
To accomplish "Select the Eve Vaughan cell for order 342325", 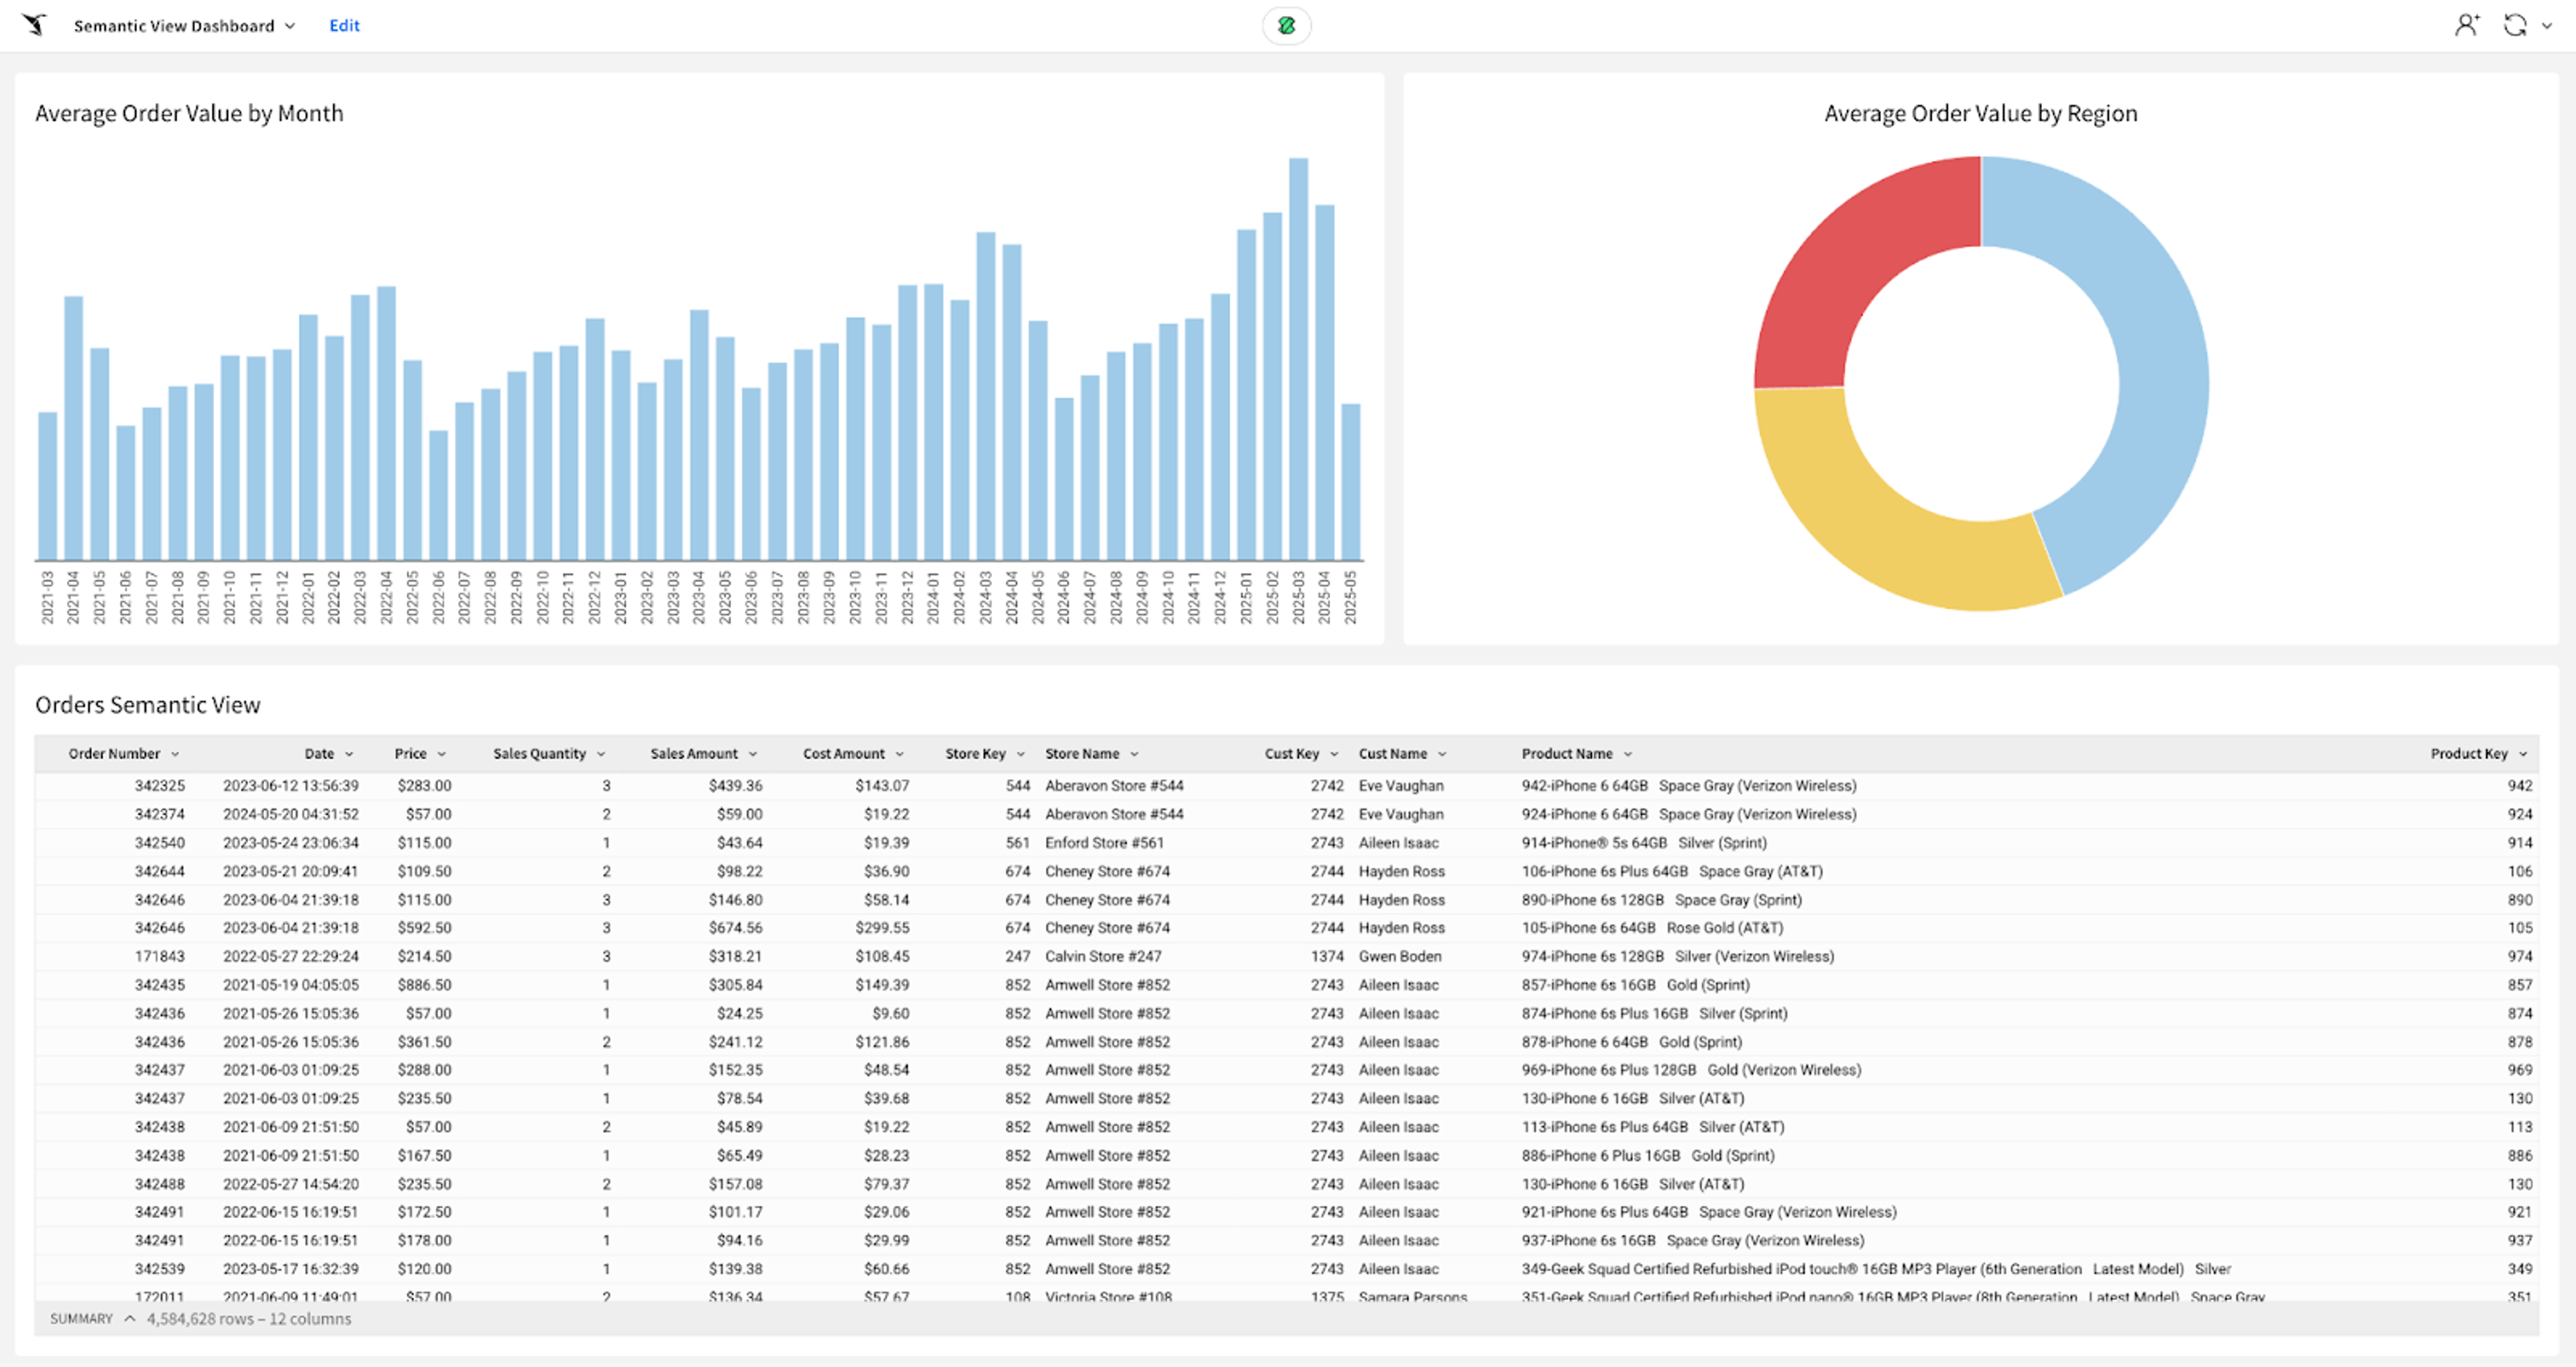I will pos(1400,786).
